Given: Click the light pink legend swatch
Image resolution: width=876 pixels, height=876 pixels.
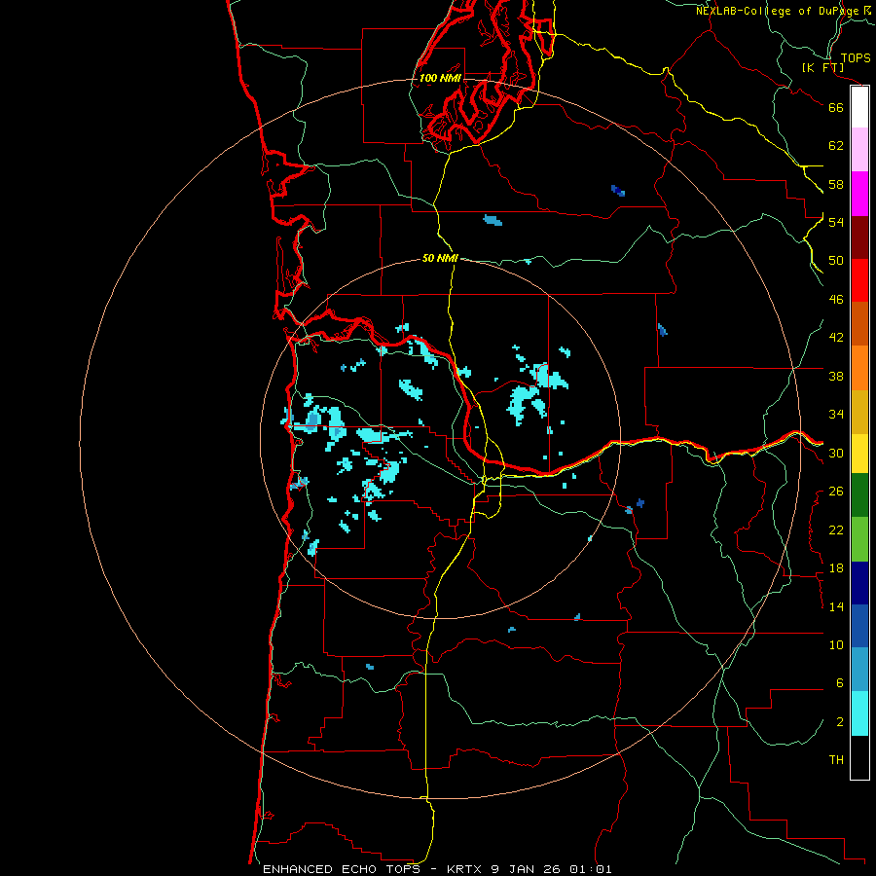Looking at the screenshot, I should coord(859,149).
